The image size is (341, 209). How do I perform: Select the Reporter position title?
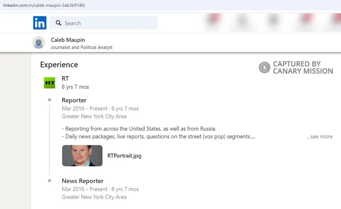coord(74,100)
